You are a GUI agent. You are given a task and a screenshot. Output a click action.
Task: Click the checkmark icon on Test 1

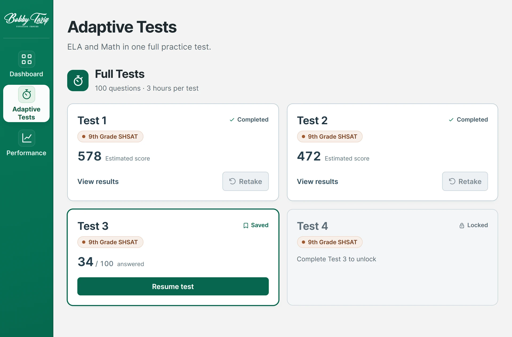pyautogui.click(x=232, y=120)
